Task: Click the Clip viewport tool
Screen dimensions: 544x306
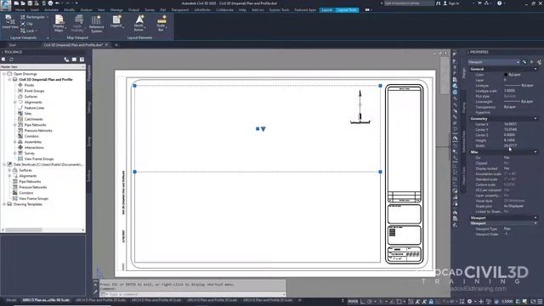Action: 26,24
